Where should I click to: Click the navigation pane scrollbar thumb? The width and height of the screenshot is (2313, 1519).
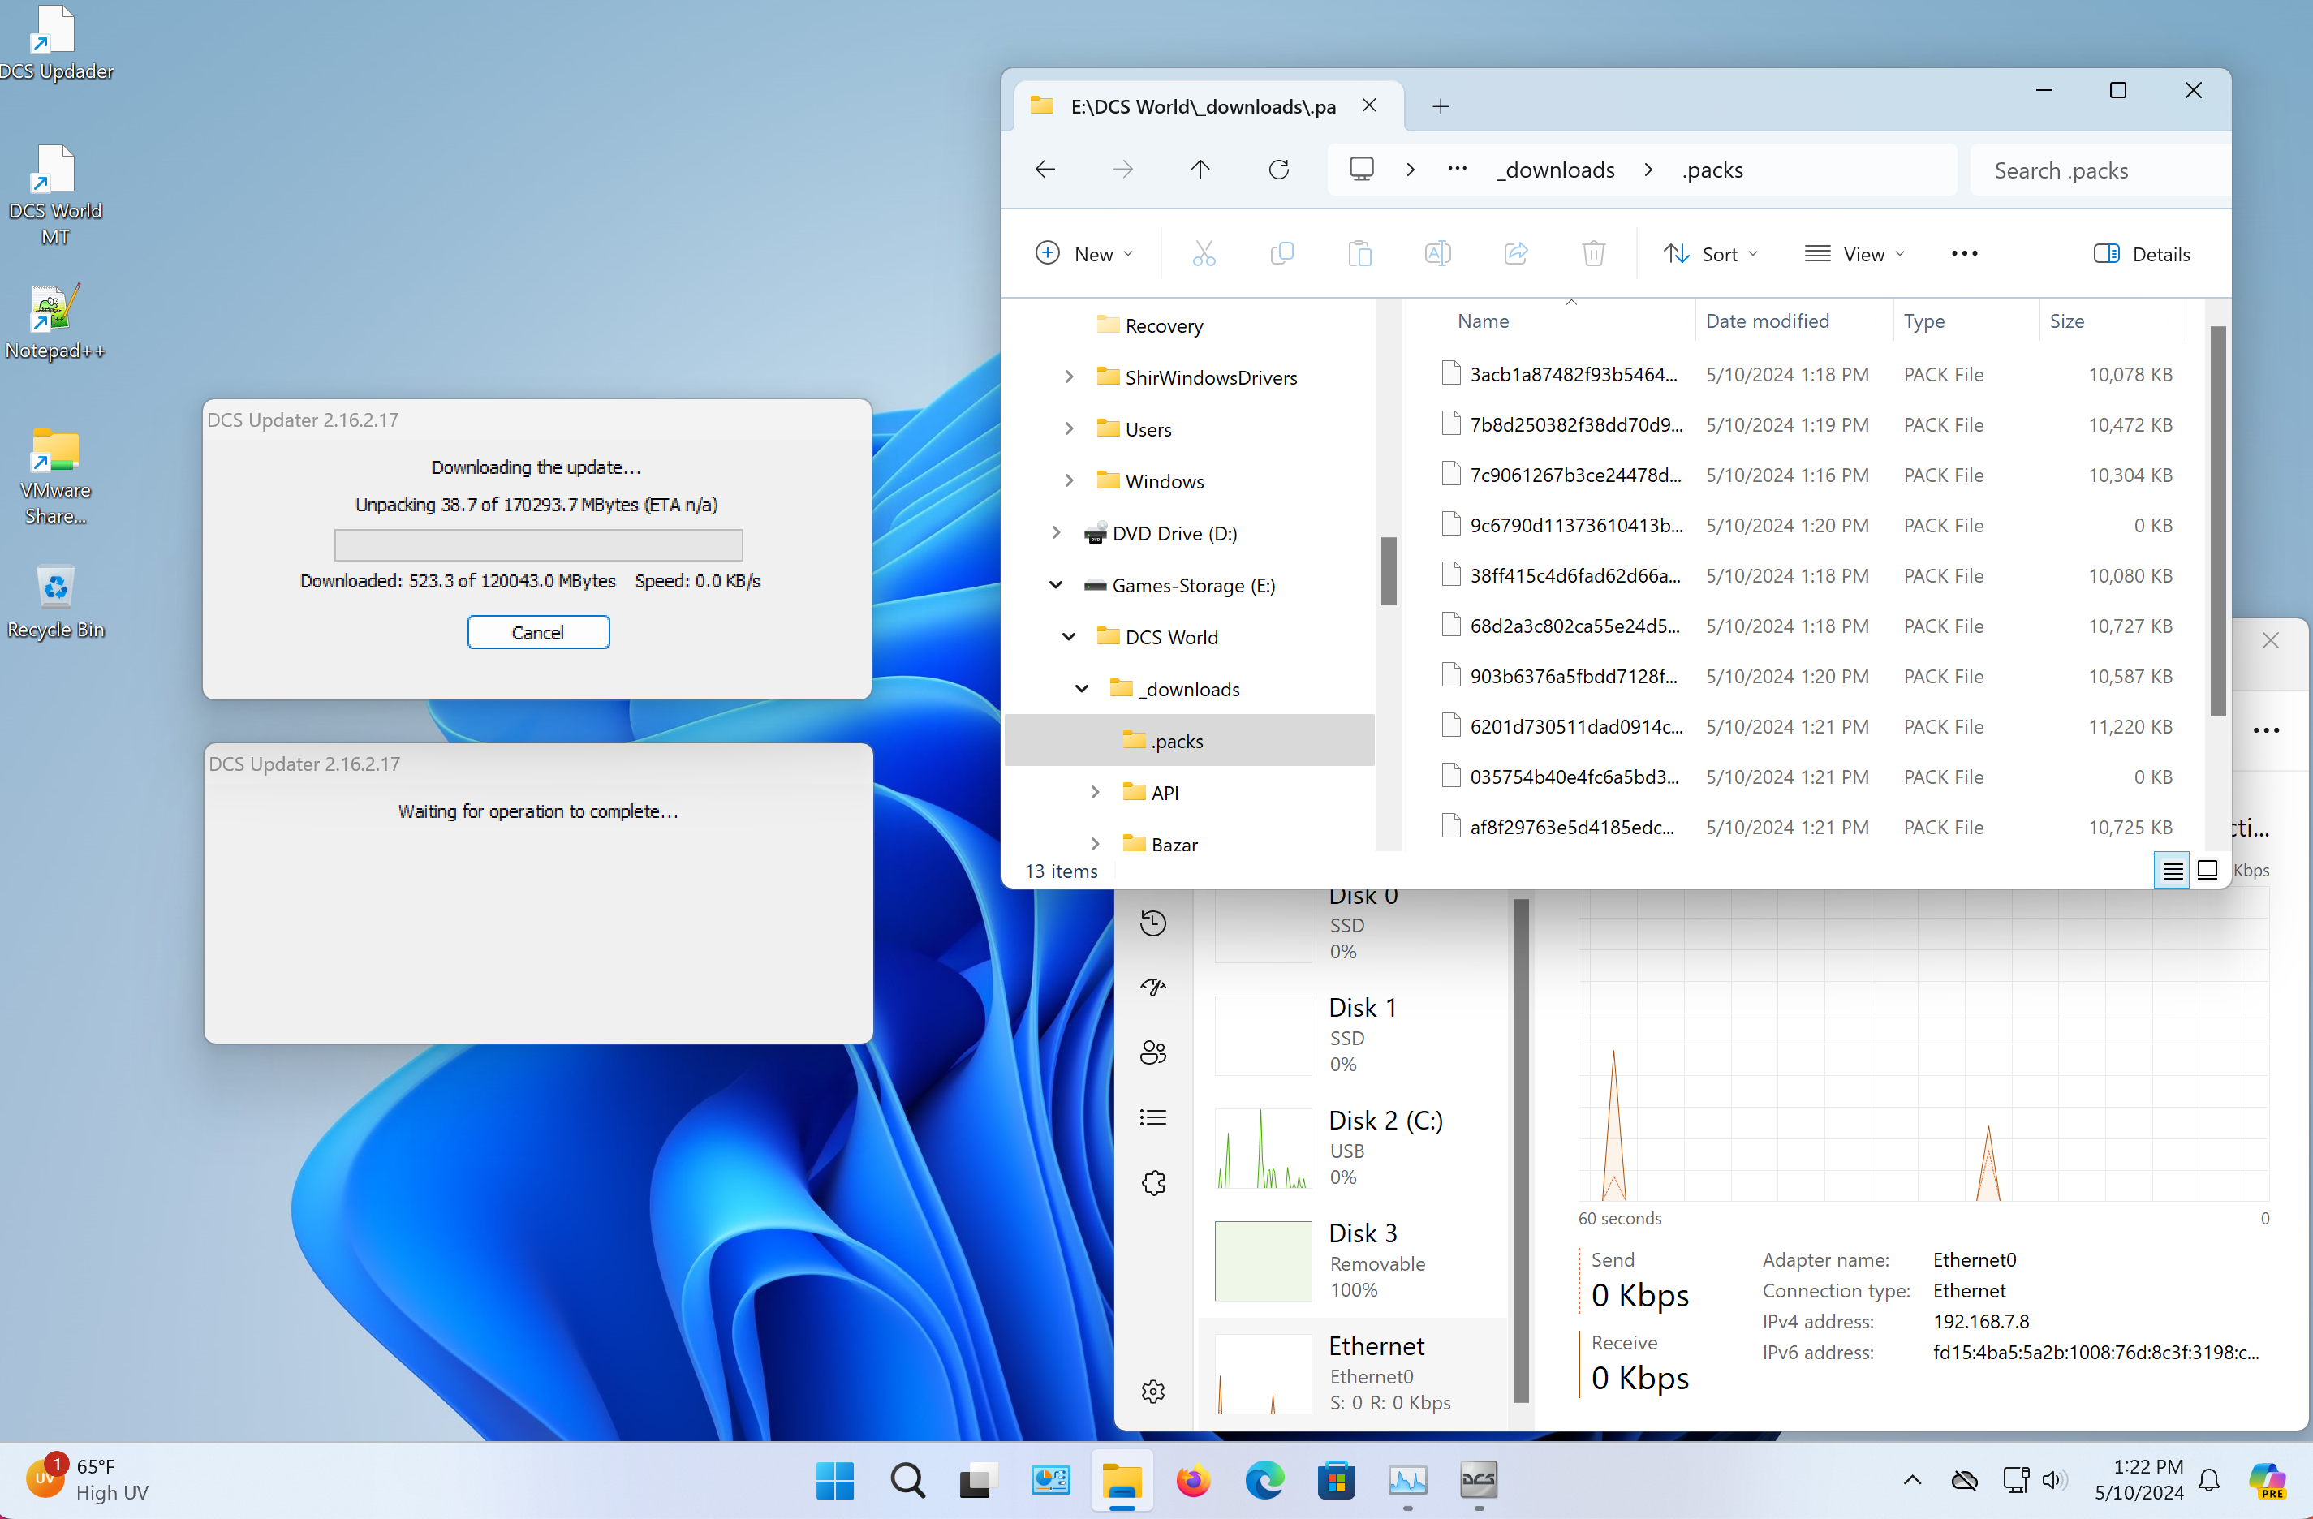pyautogui.click(x=1389, y=570)
